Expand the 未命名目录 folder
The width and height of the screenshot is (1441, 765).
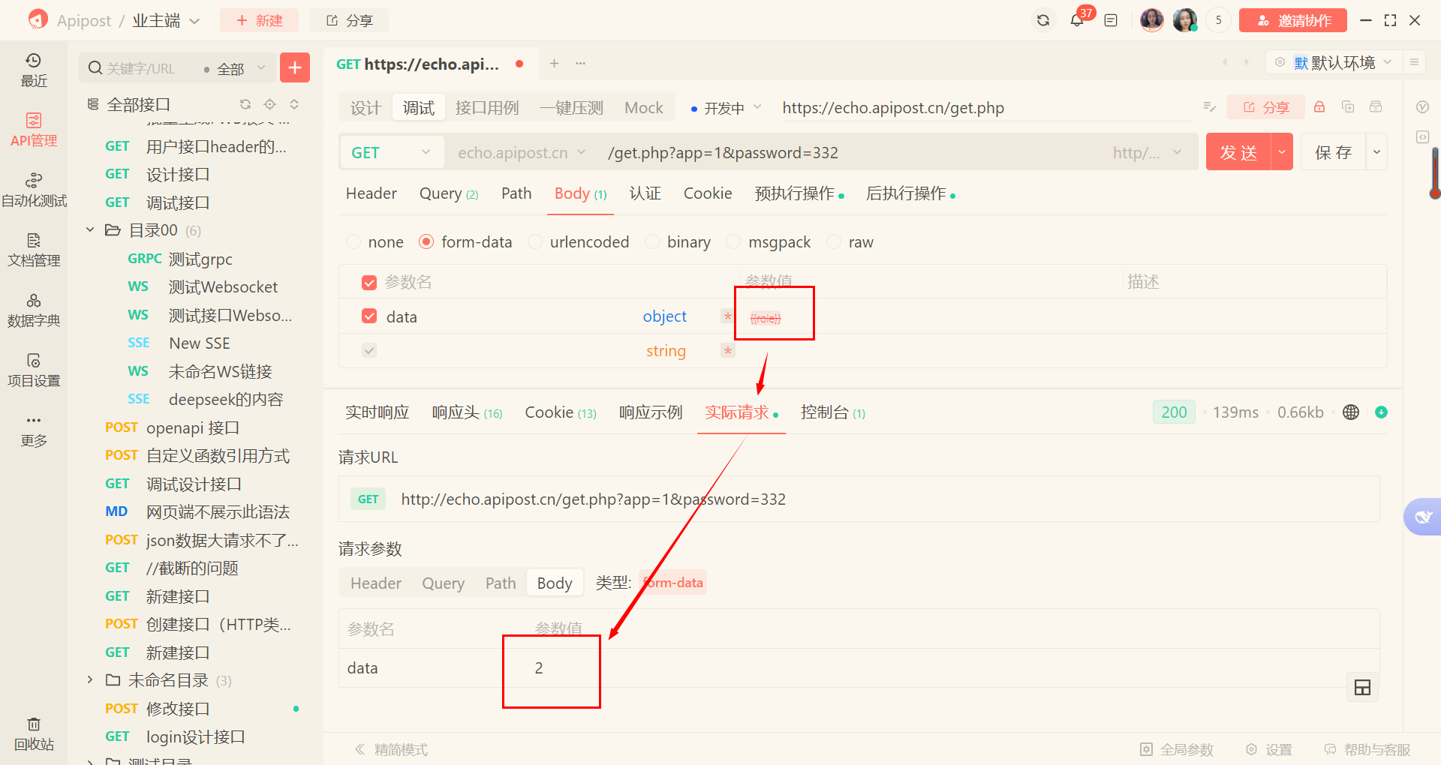pos(90,679)
